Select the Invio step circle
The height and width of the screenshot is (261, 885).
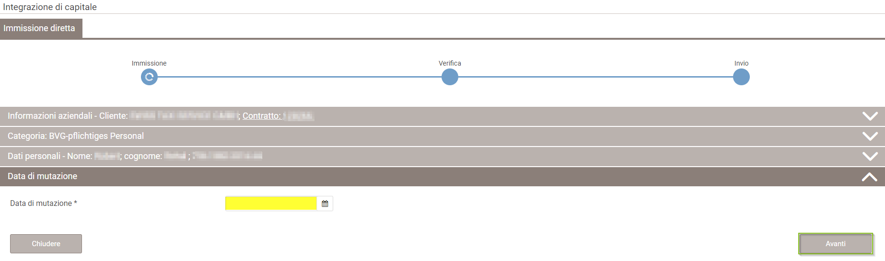(x=741, y=77)
